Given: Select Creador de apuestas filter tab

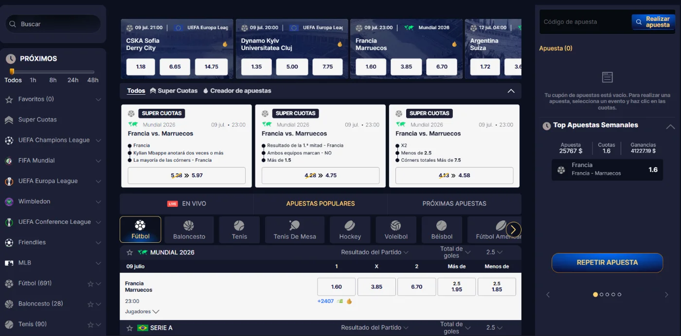Looking at the screenshot, I should 237,91.
